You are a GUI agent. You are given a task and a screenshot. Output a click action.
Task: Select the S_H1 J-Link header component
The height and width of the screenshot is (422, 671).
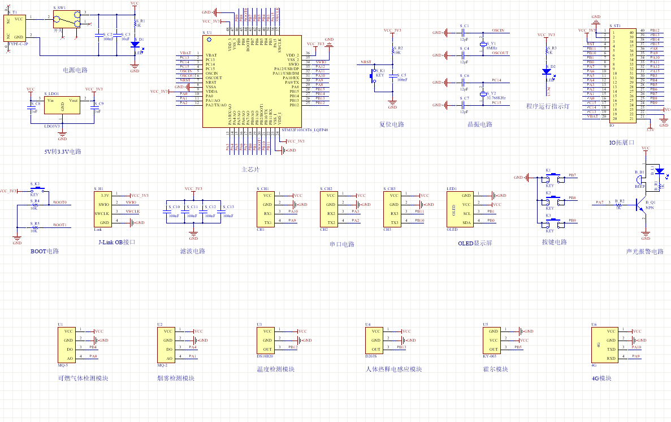pyautogui.click(x=103, y=209)
